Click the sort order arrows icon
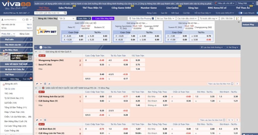Screen dimensions: 258x135 237,19
